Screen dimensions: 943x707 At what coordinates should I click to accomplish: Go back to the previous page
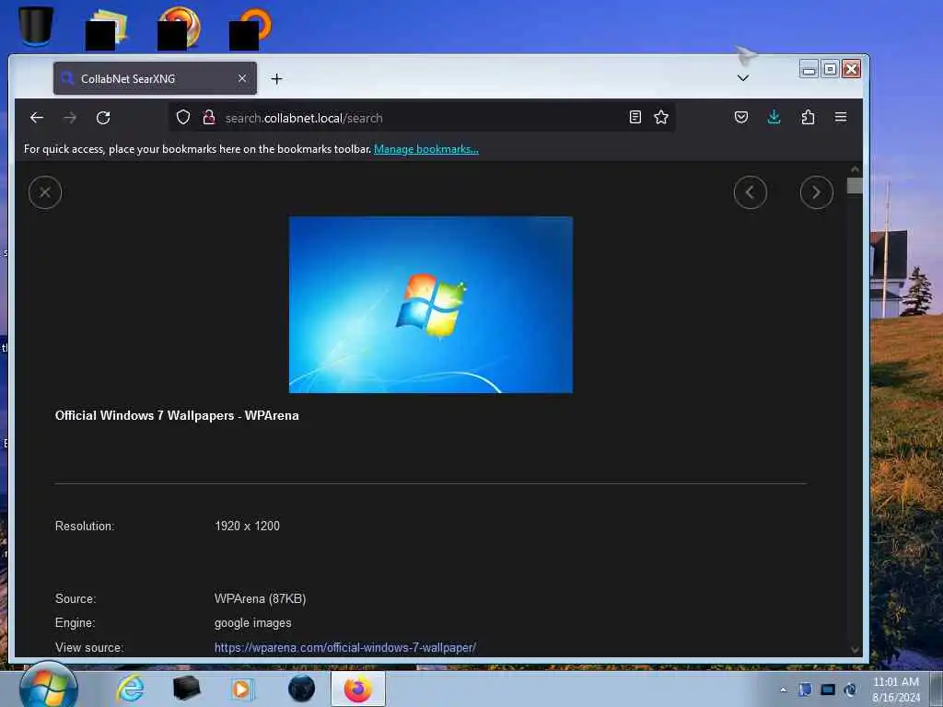(x=37, y=118)
